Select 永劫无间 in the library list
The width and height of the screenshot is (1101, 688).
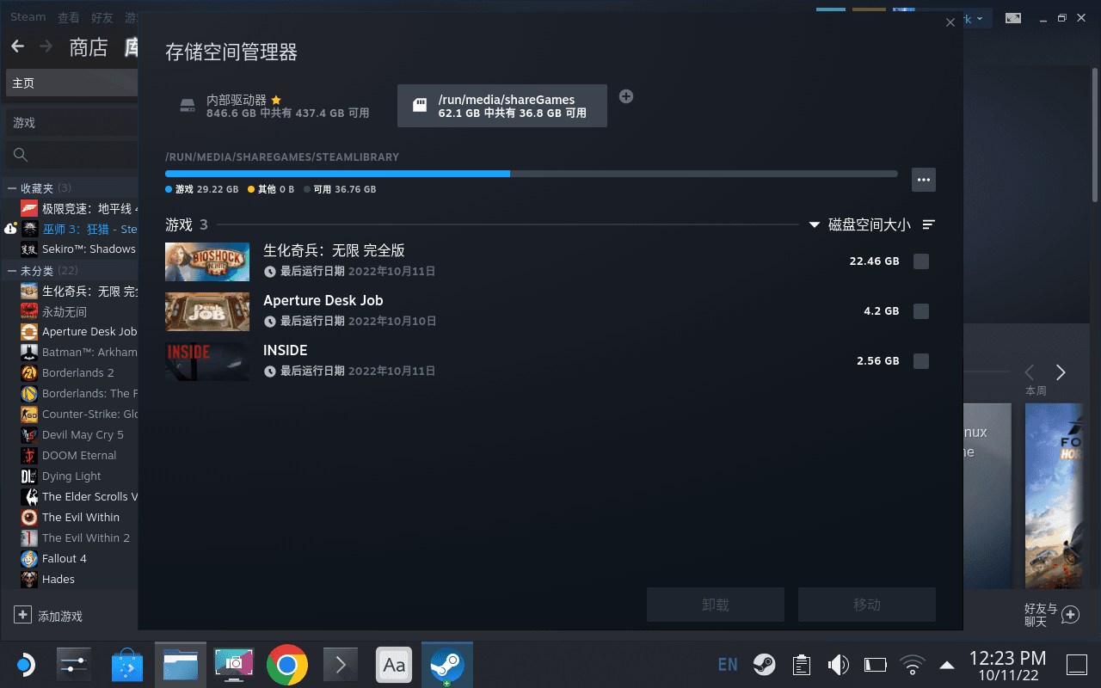[65, 311]
